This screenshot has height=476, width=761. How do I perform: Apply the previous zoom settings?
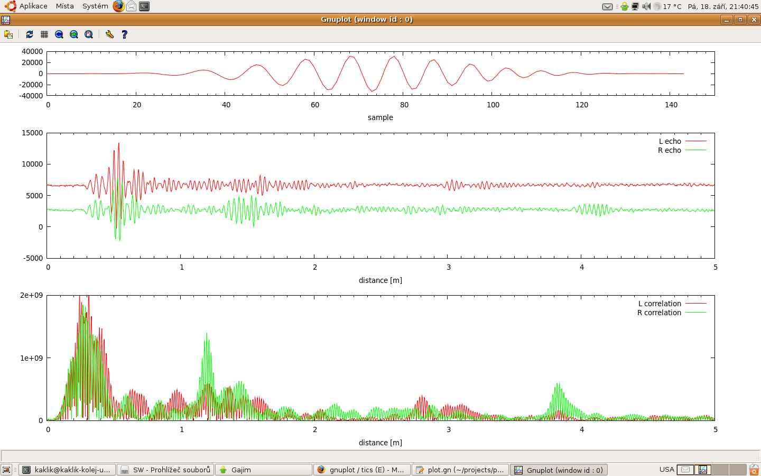[x=59, y=34]
